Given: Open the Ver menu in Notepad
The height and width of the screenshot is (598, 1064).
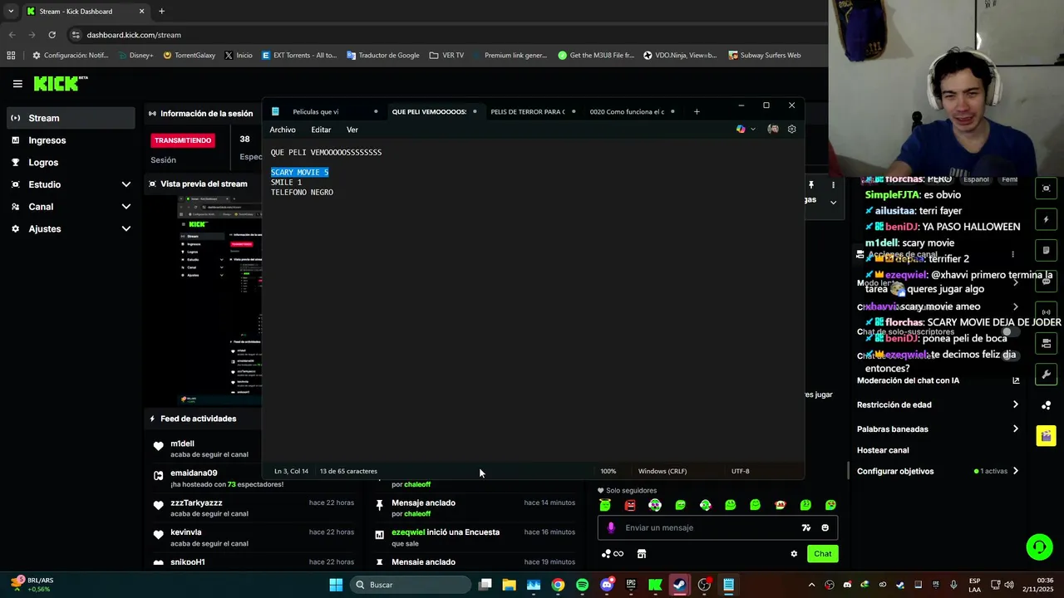Looking at the screenshot, I should 352,130.
